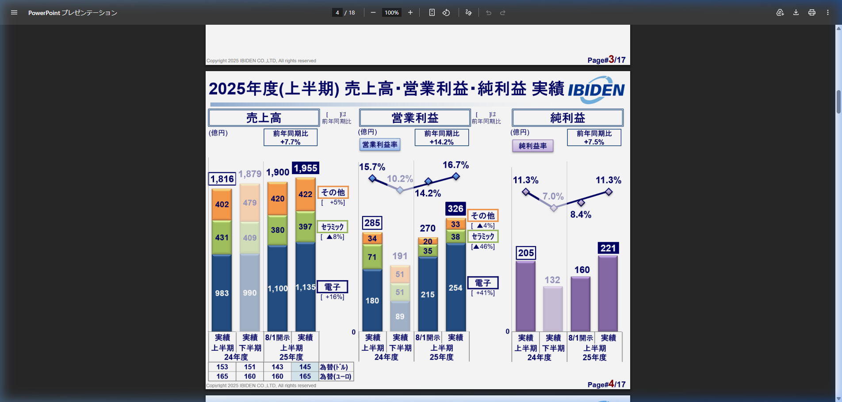
Task: Click the undo arrow in toolbar
Action: click(489, 12)
